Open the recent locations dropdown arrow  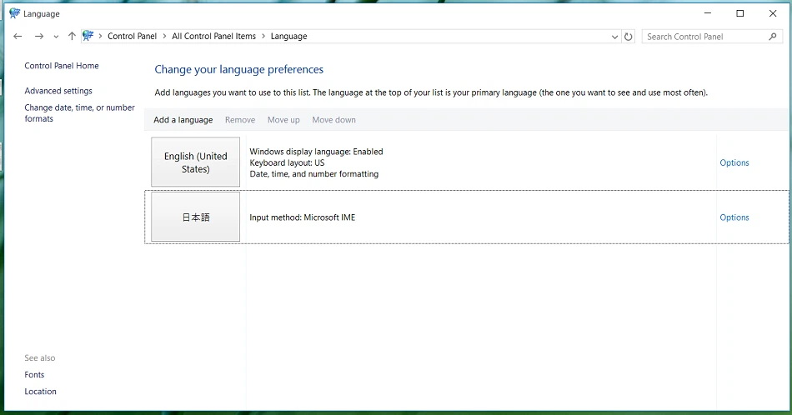(56, 37)
